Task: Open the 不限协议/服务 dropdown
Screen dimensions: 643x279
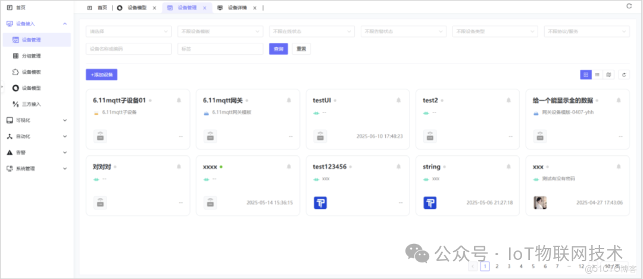Action: tap(587, 32)
